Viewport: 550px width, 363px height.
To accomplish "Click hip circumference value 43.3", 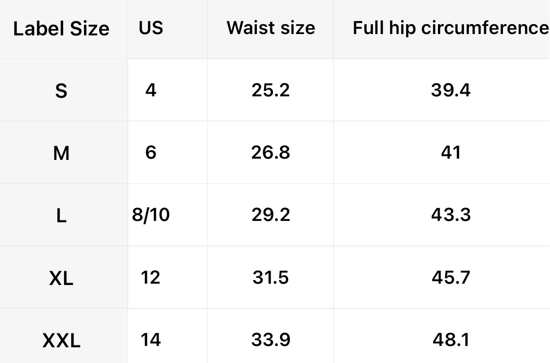I will pos(450,215).
